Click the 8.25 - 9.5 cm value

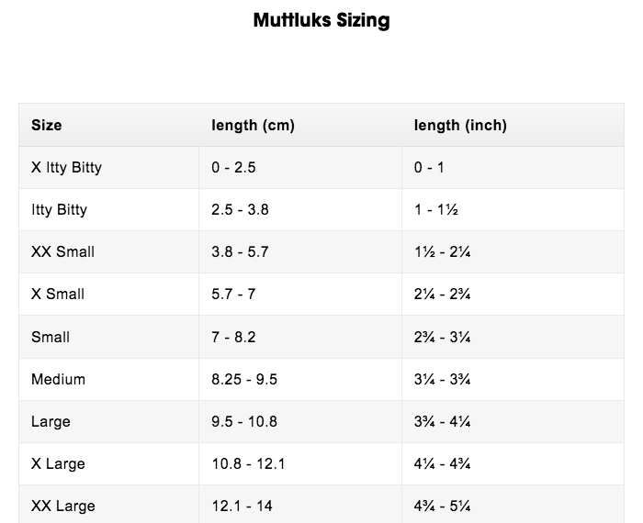(244, 379)
